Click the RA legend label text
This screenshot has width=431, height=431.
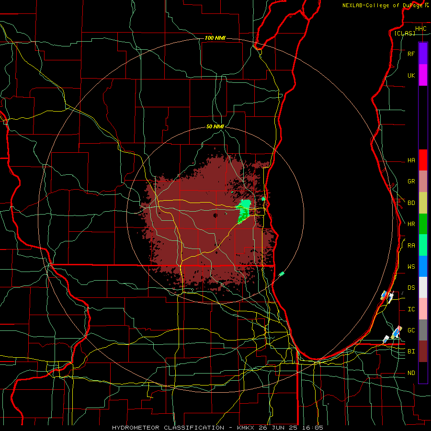[x=411, y=246]
